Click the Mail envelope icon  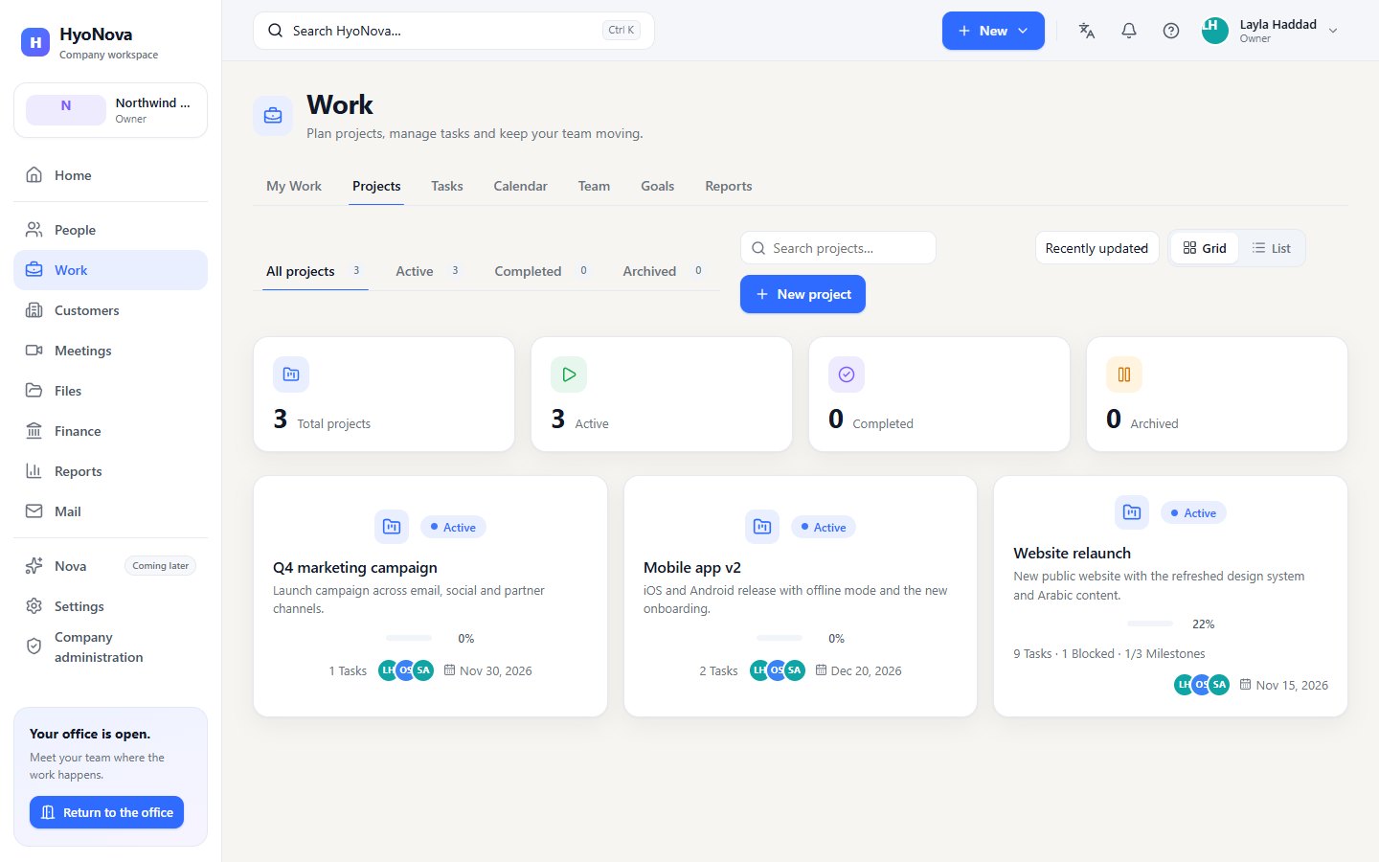(x=34, y=511)
